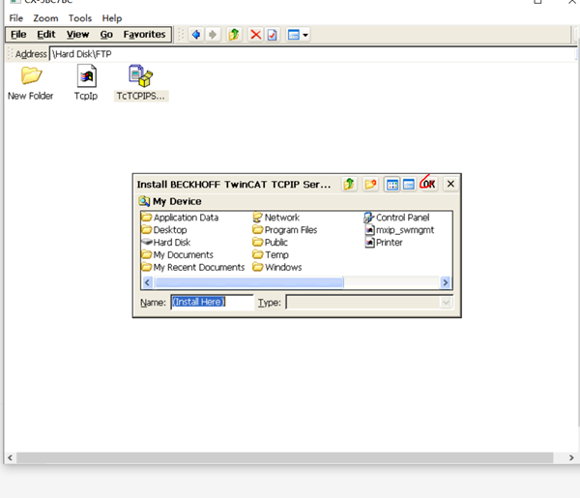Create a new folder in install dialog
Screen dimensions: 580x498
coord(370,184)
